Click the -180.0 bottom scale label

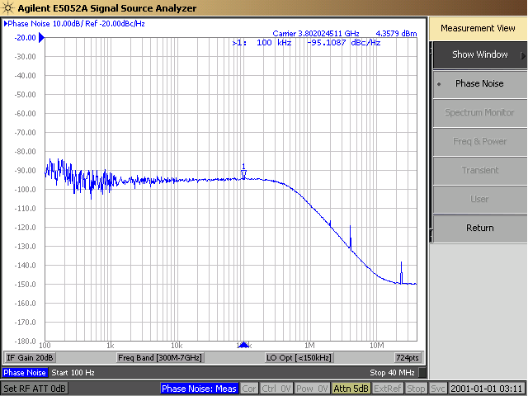point(25,341)
